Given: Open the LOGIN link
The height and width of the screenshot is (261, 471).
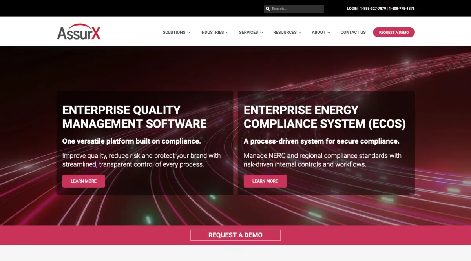Looking at the screenshot, I should click(352, 9).
